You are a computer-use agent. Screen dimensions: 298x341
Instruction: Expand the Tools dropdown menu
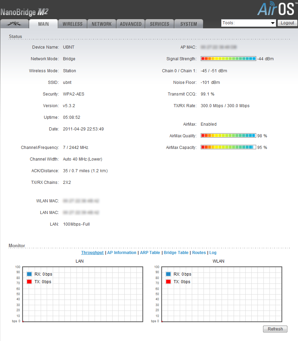[249, 23]
